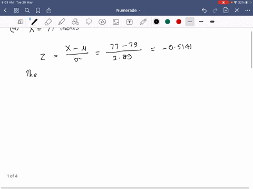Add a new page
The height and width of the screenshot is (189, 253).
click(226, 10)
